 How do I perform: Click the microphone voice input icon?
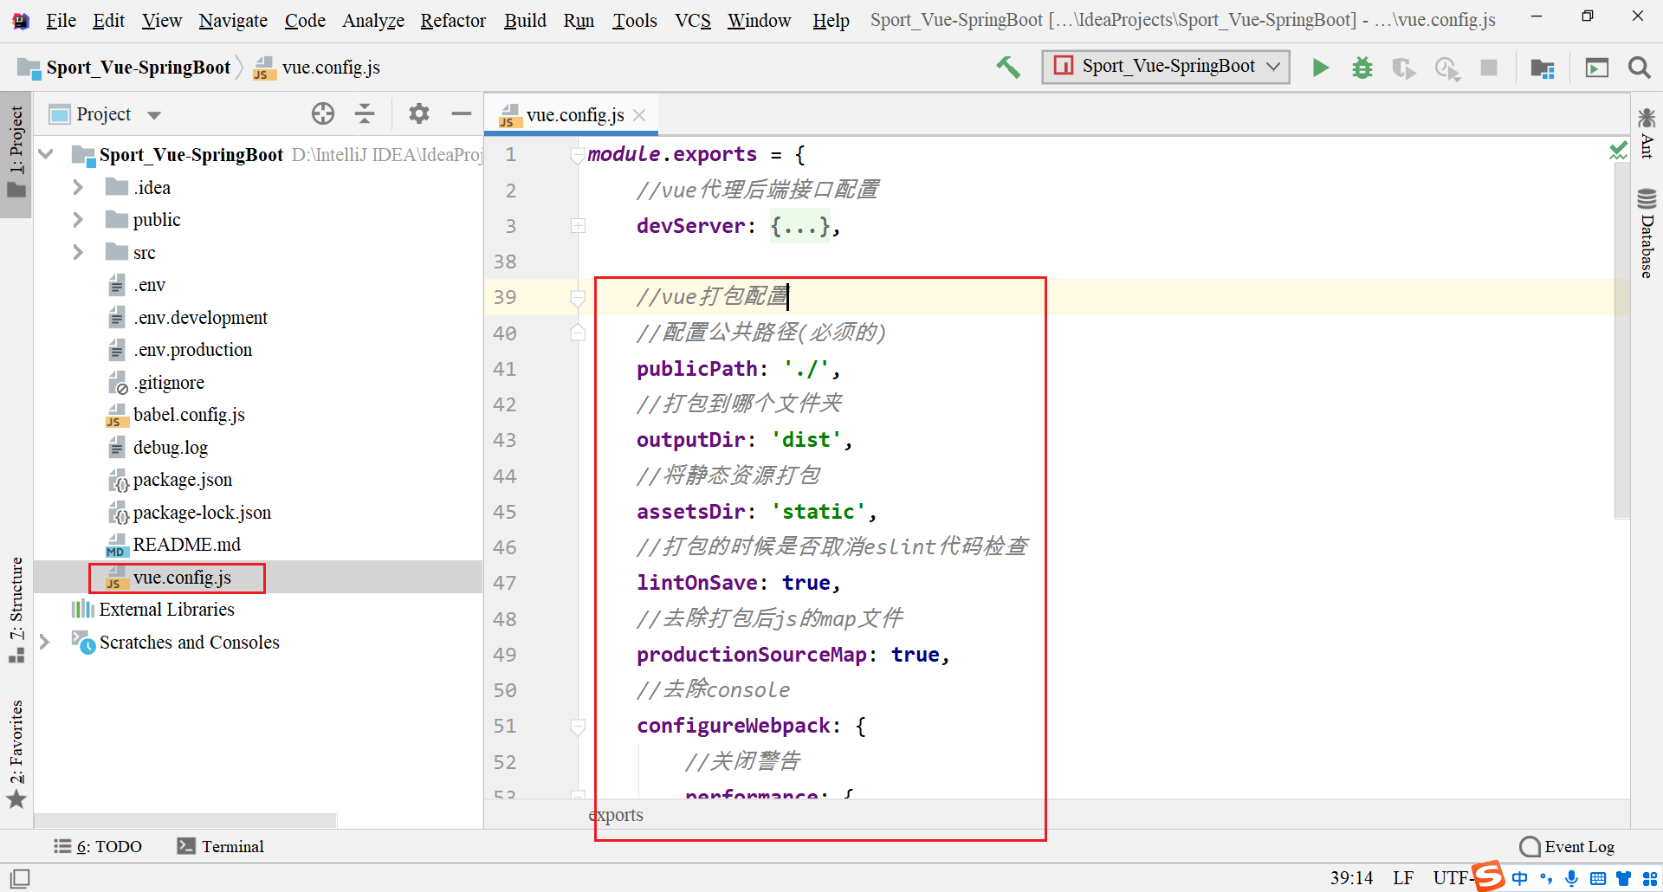(x=1572, y=878)
